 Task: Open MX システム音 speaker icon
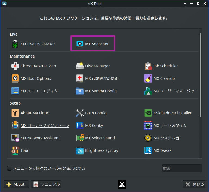click(x=148, y=138)
